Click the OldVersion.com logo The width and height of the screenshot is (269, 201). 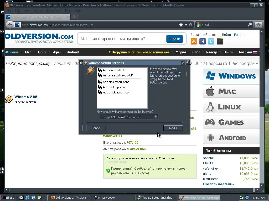pyautogui.click(x=39, y=38)
